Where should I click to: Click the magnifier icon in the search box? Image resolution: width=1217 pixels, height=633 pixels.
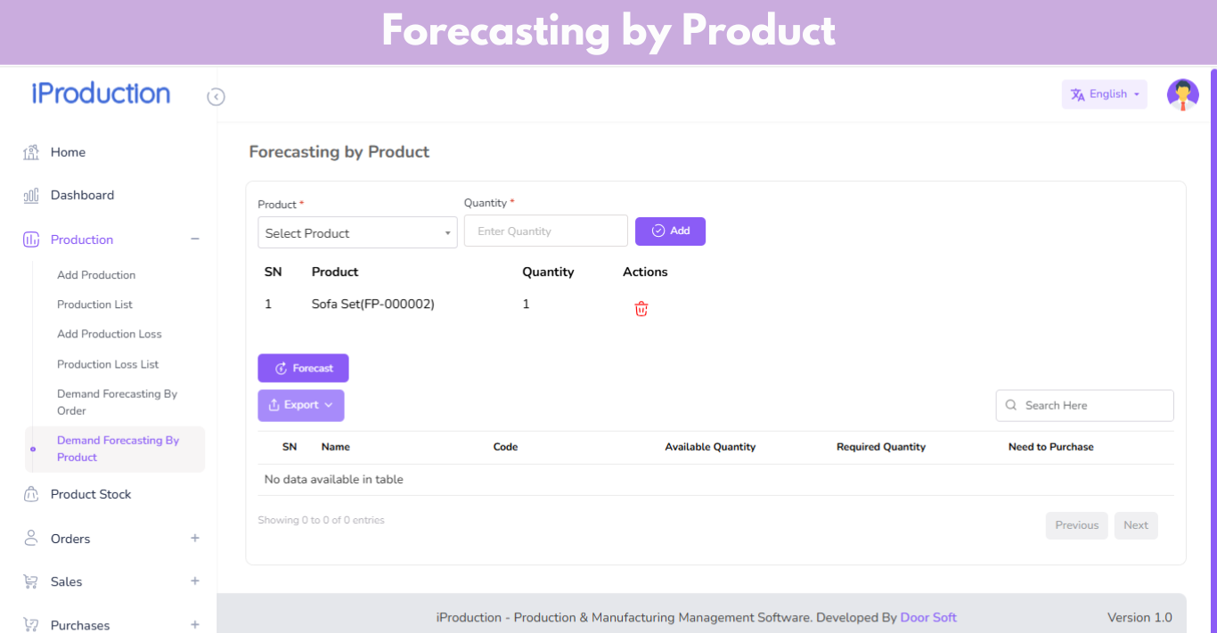pos(1011,405)
